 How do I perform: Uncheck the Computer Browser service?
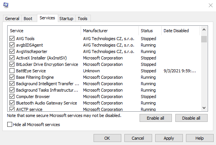click(12, 97)
